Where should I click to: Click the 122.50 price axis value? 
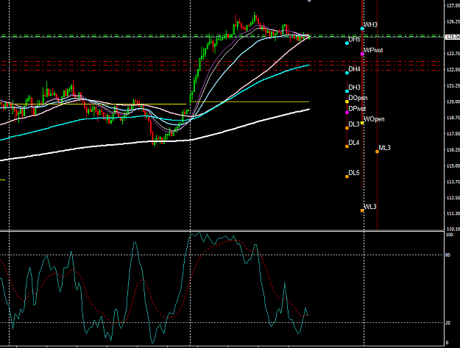coord(453,69)
